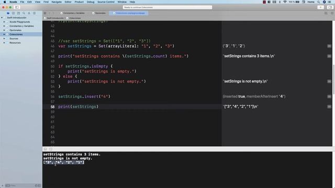Open Spotlight search in menu bar

(x=318, y=2)
